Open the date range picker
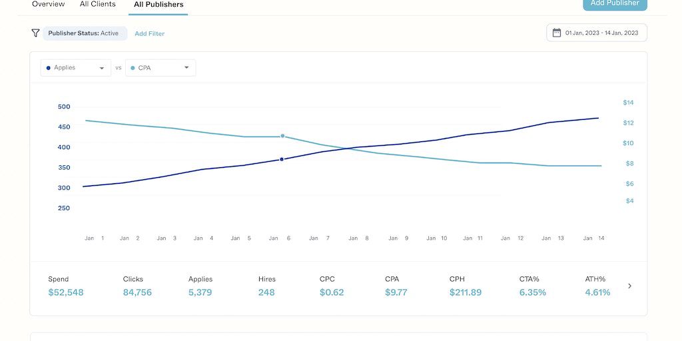682x341 pixels. [597, 33]
